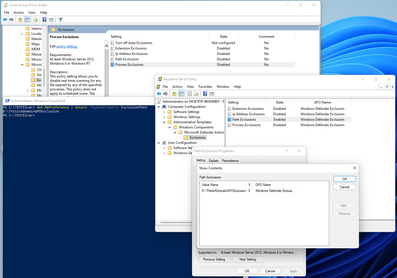Expand the Software Settings under Computer Configuration

pyautogui.click(x=164, y=112)
